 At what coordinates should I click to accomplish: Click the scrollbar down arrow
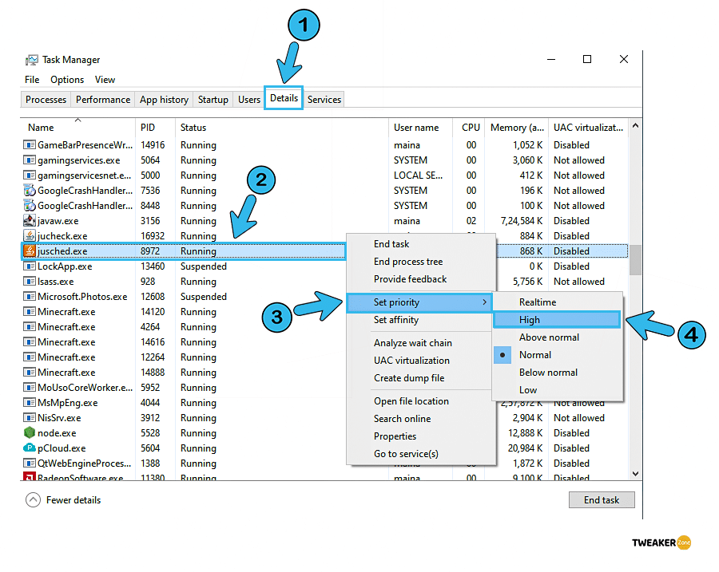(x=635, y=474)
